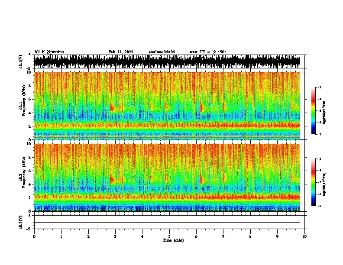Click time axis tick label "3"
This screenshot has width=343, height=265.
pos(115,236)
